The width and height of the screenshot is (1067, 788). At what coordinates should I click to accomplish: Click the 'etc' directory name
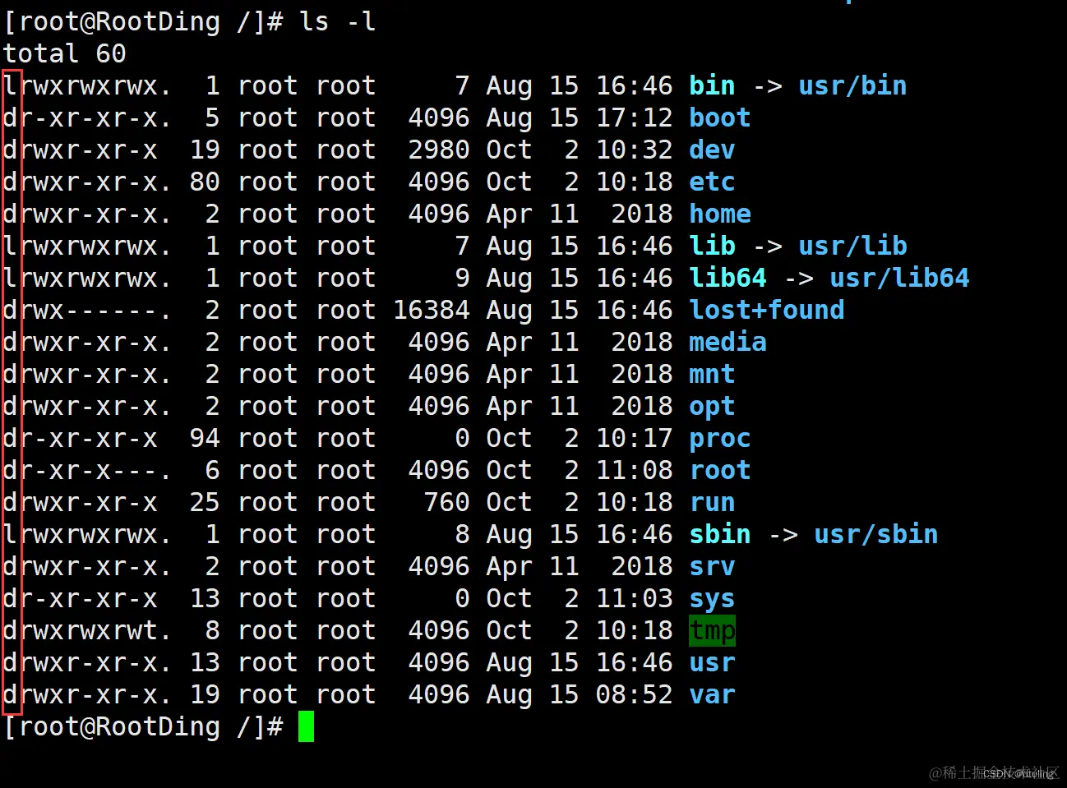[712, 182]
